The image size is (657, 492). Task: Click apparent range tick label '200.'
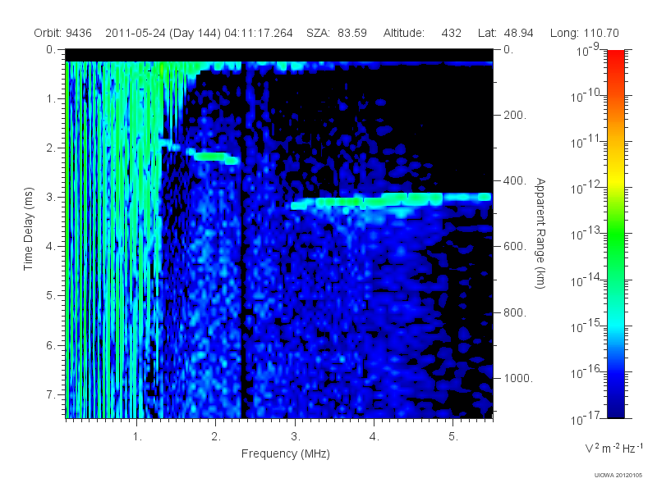pos(515,115)
